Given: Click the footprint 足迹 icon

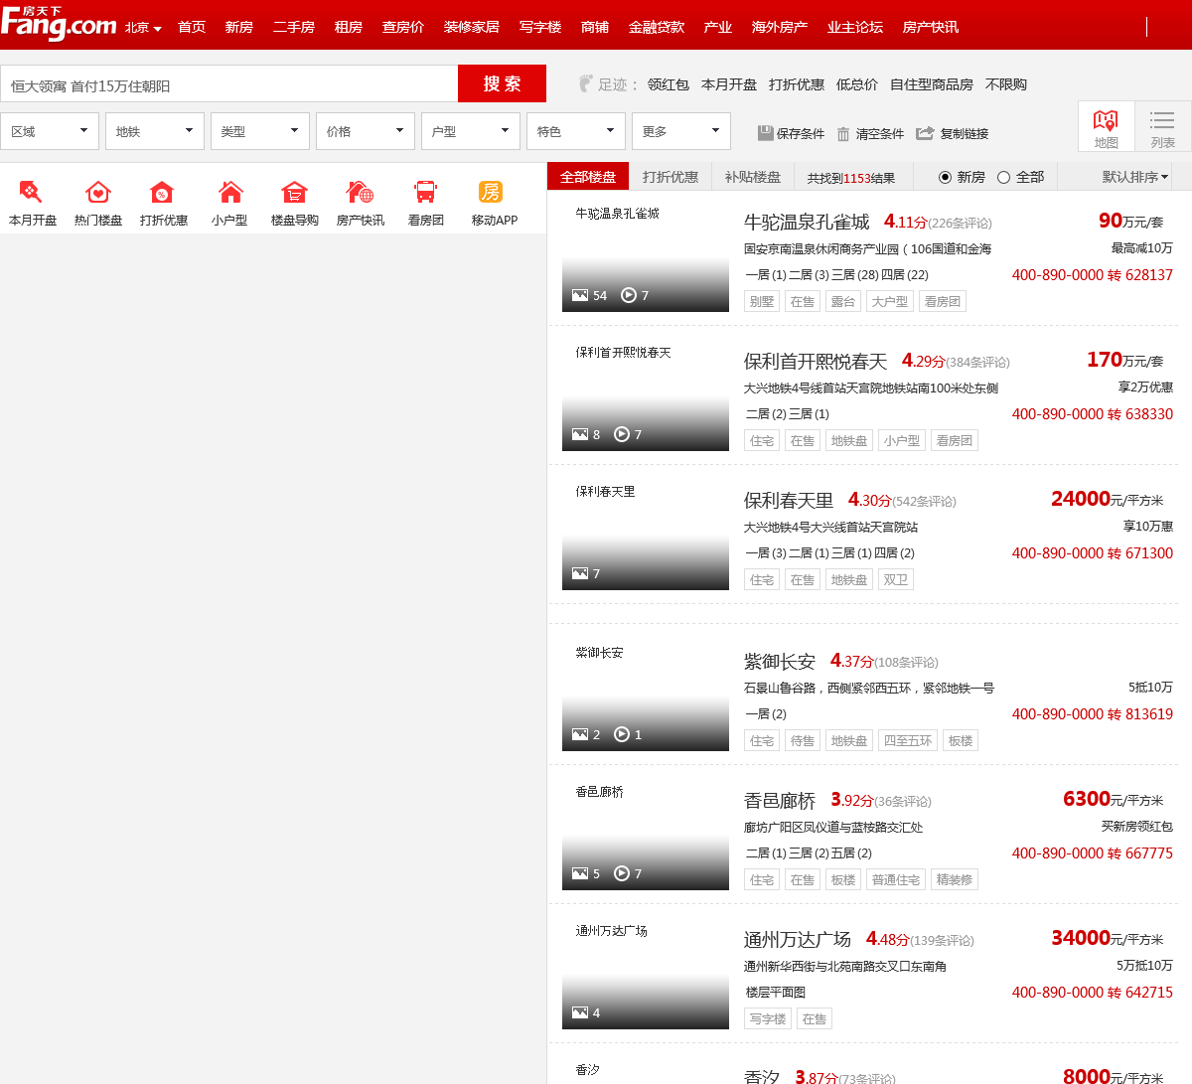Looking at the screenshot, I should [585, 83].
